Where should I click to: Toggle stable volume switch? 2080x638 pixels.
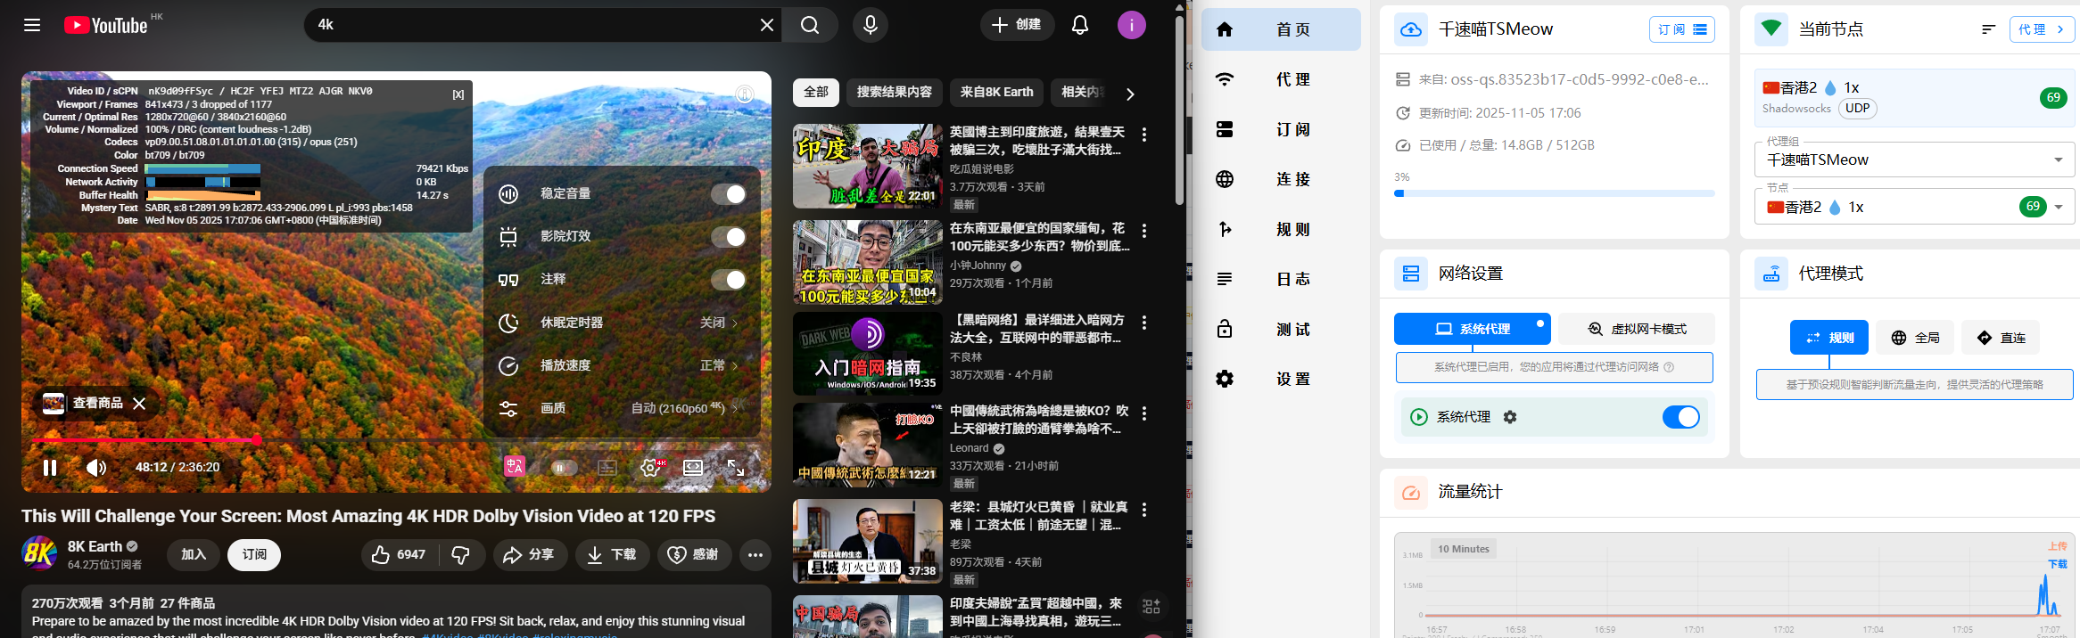[x=728, y=194]
